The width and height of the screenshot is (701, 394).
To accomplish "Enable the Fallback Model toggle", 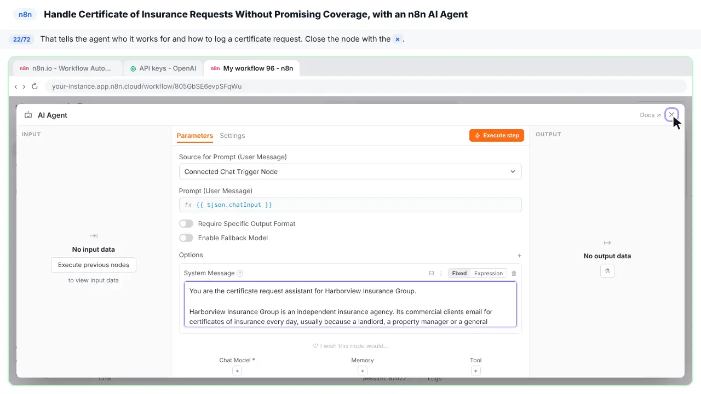I will click(186, 238).
